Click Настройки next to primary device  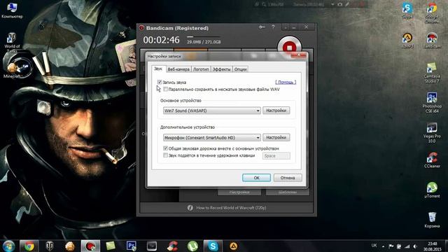pyautogui.click(x=276, y=111)
